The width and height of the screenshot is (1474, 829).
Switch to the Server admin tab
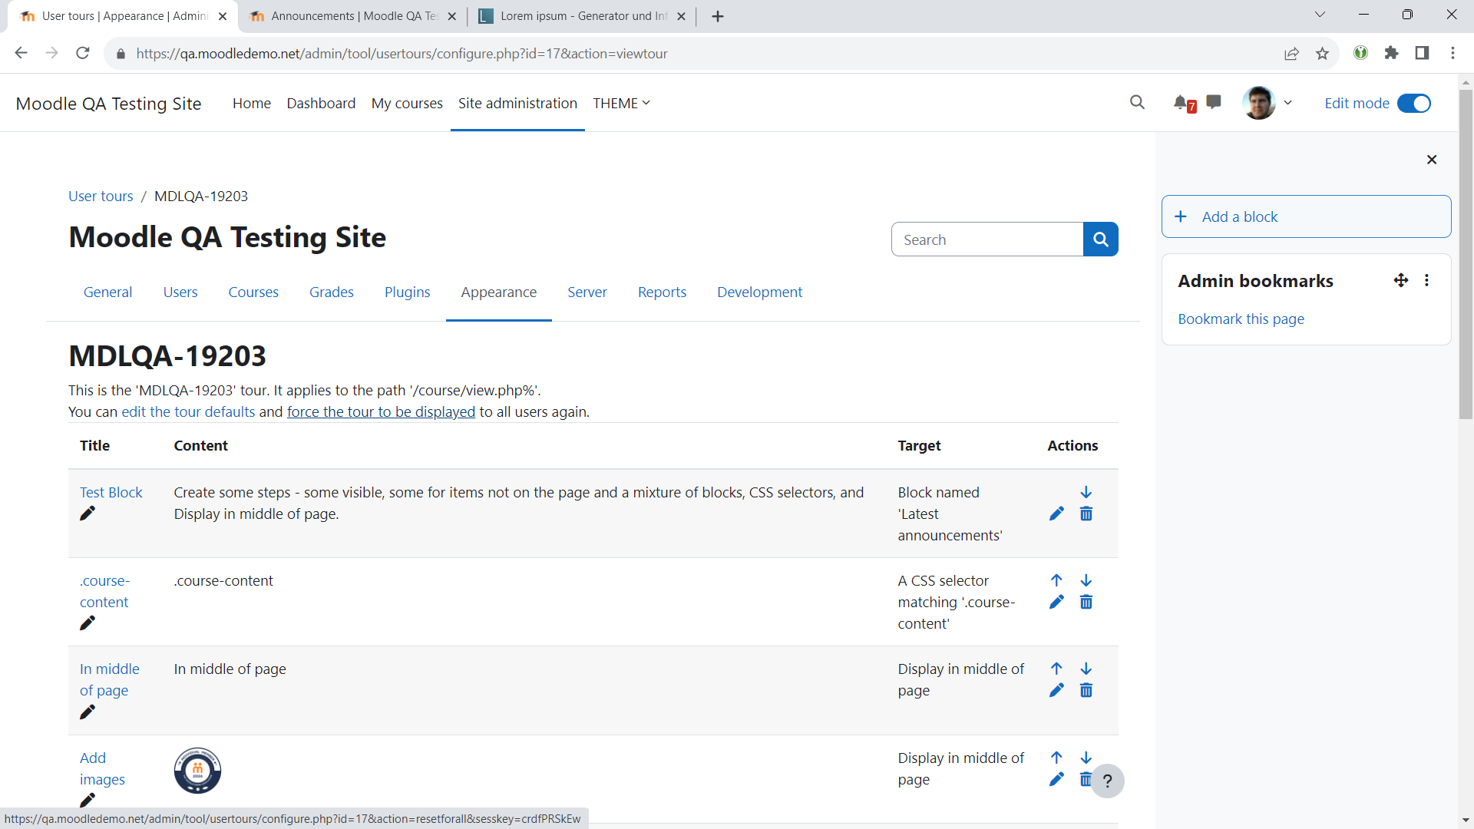pos(587,292)
